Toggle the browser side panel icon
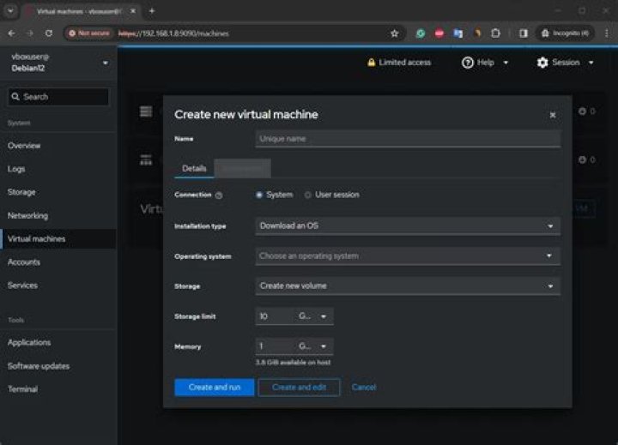The image size is (618, 445). click(x=524, y=33)
